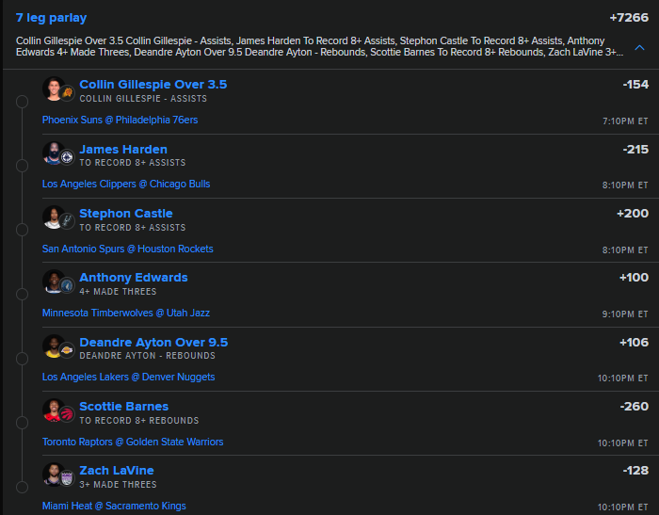The height and width of the screenshot is (515, 659).
Task: Open Minnesota Timberwolves @ Utah Jazz game
Action: 126,313
